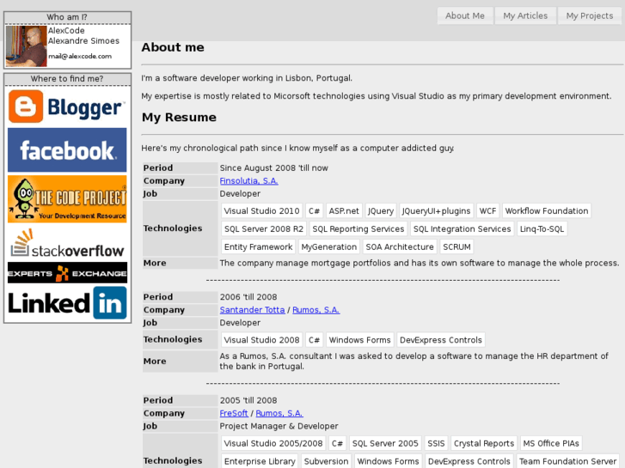Select the Team Foundation Server tag
625x468 pixels.
pos(567,461)
